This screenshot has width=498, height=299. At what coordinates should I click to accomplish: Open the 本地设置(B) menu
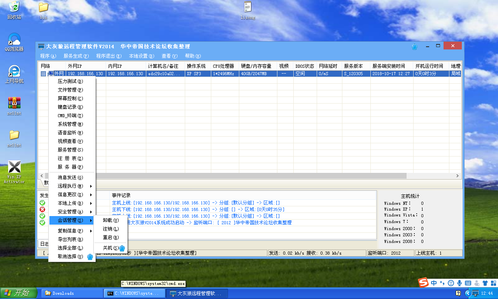tap(142, 56)
